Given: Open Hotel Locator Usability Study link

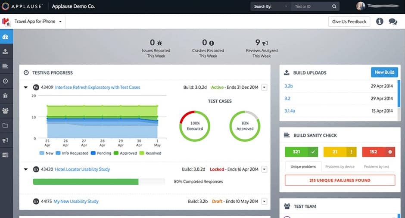Looking at the screenshot, I should [x=82, y=169].
